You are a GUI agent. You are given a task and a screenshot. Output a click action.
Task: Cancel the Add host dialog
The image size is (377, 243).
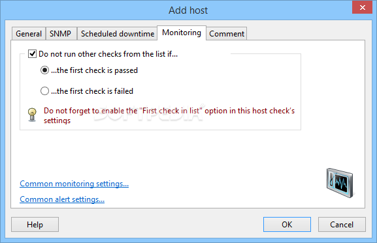pos(342,225)
